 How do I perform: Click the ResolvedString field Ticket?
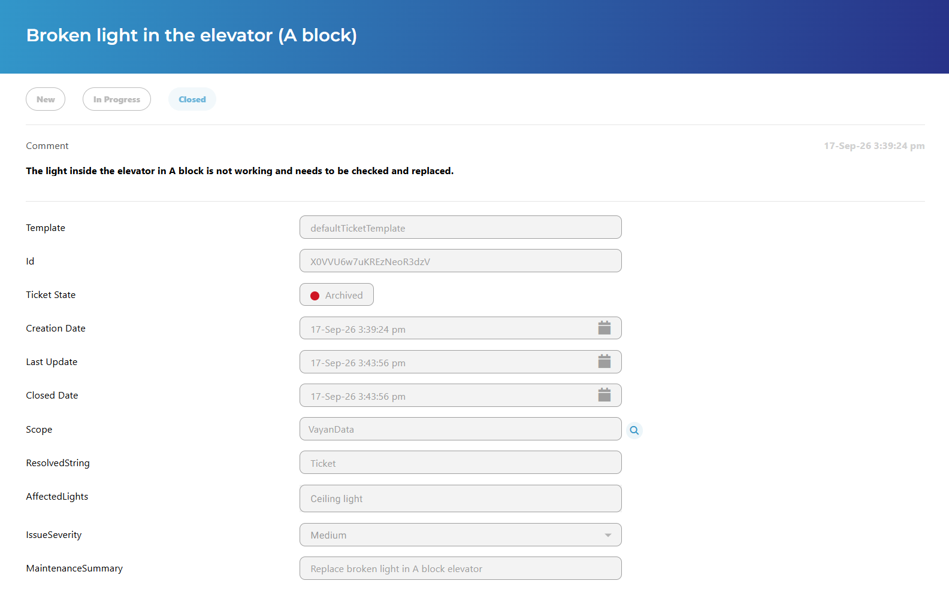tap(460, 463)
